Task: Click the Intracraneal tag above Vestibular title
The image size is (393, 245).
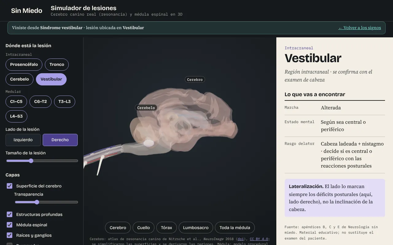Action: (x=299, y=48)
